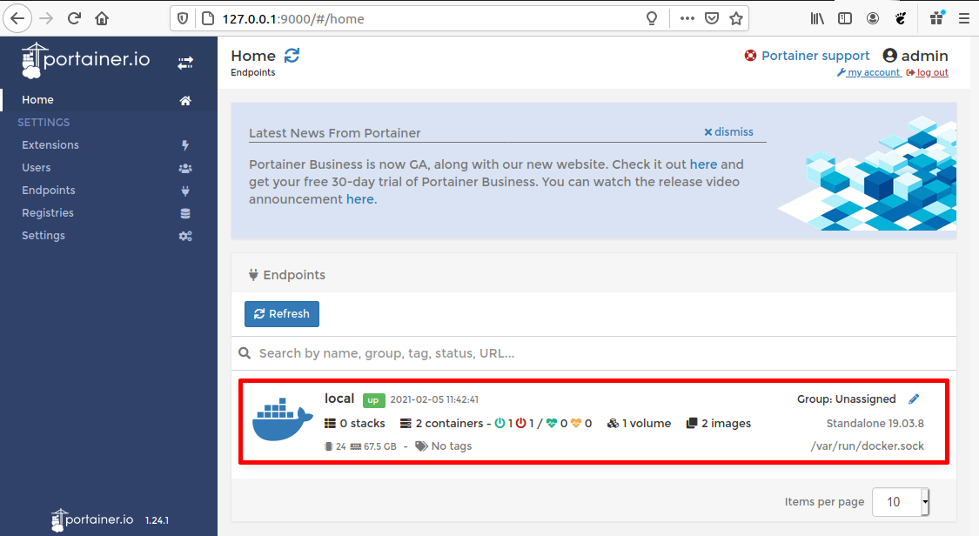Click the GNOME foot extension icon
Screen dimensions: 979x536
(x=901, y=19)
